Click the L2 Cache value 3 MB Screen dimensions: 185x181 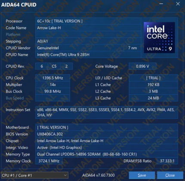click(x=153, y=91)
